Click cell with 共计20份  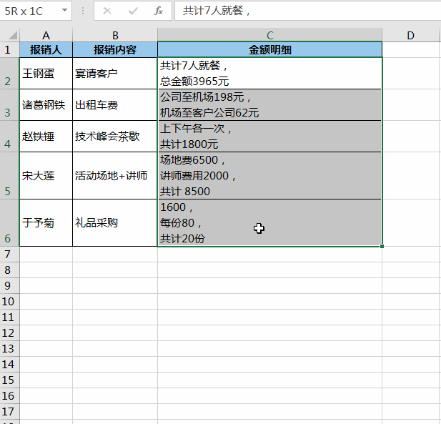pos(269,223)
